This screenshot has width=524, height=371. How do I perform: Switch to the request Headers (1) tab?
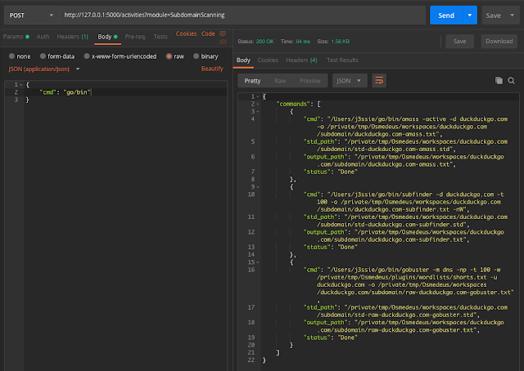73,36
